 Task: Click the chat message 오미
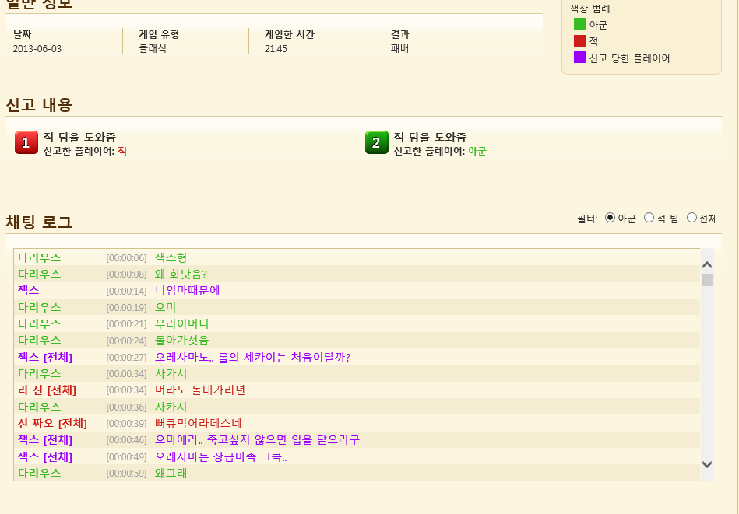click(165, 307)
